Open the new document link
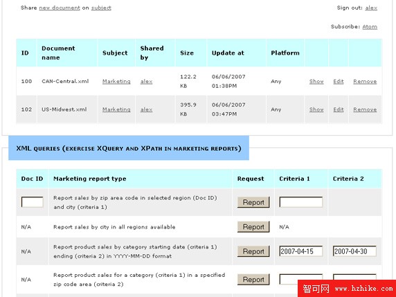 [x=60, y=8]
